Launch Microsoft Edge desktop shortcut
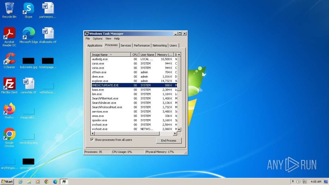Viewport: 329px width, 185px height. (x=29, y=35)
